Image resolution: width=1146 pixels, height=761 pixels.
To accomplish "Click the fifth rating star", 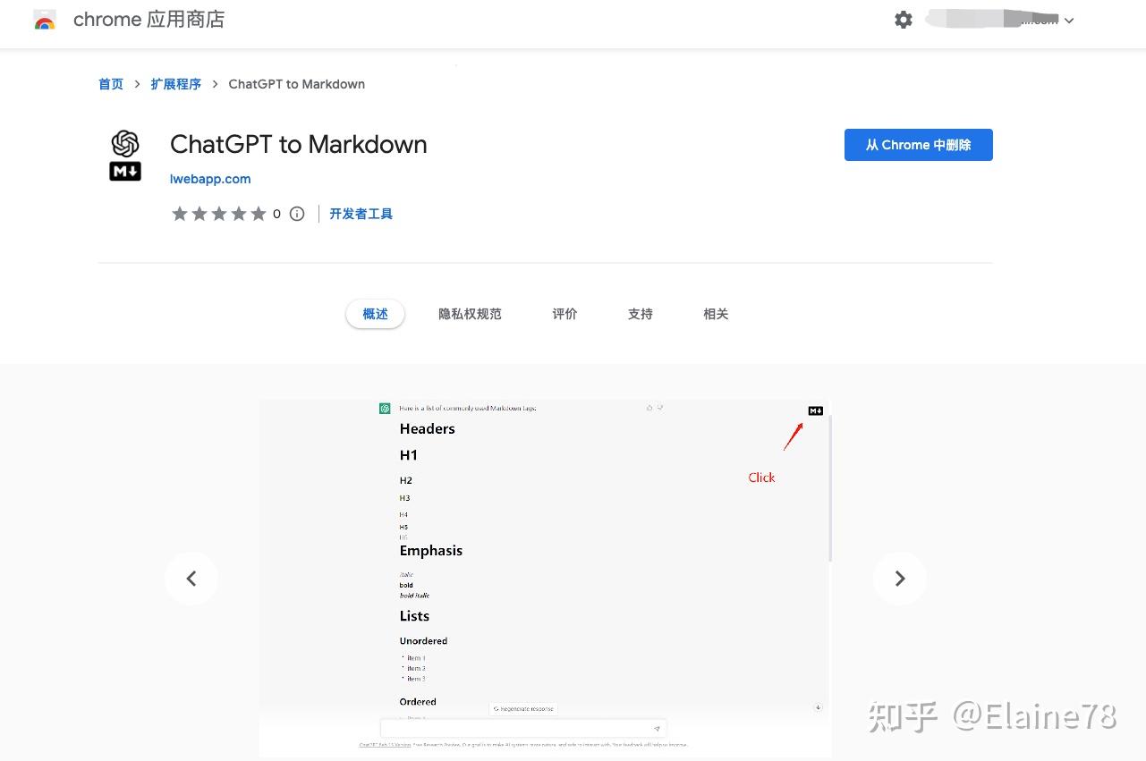I will 259,213.
